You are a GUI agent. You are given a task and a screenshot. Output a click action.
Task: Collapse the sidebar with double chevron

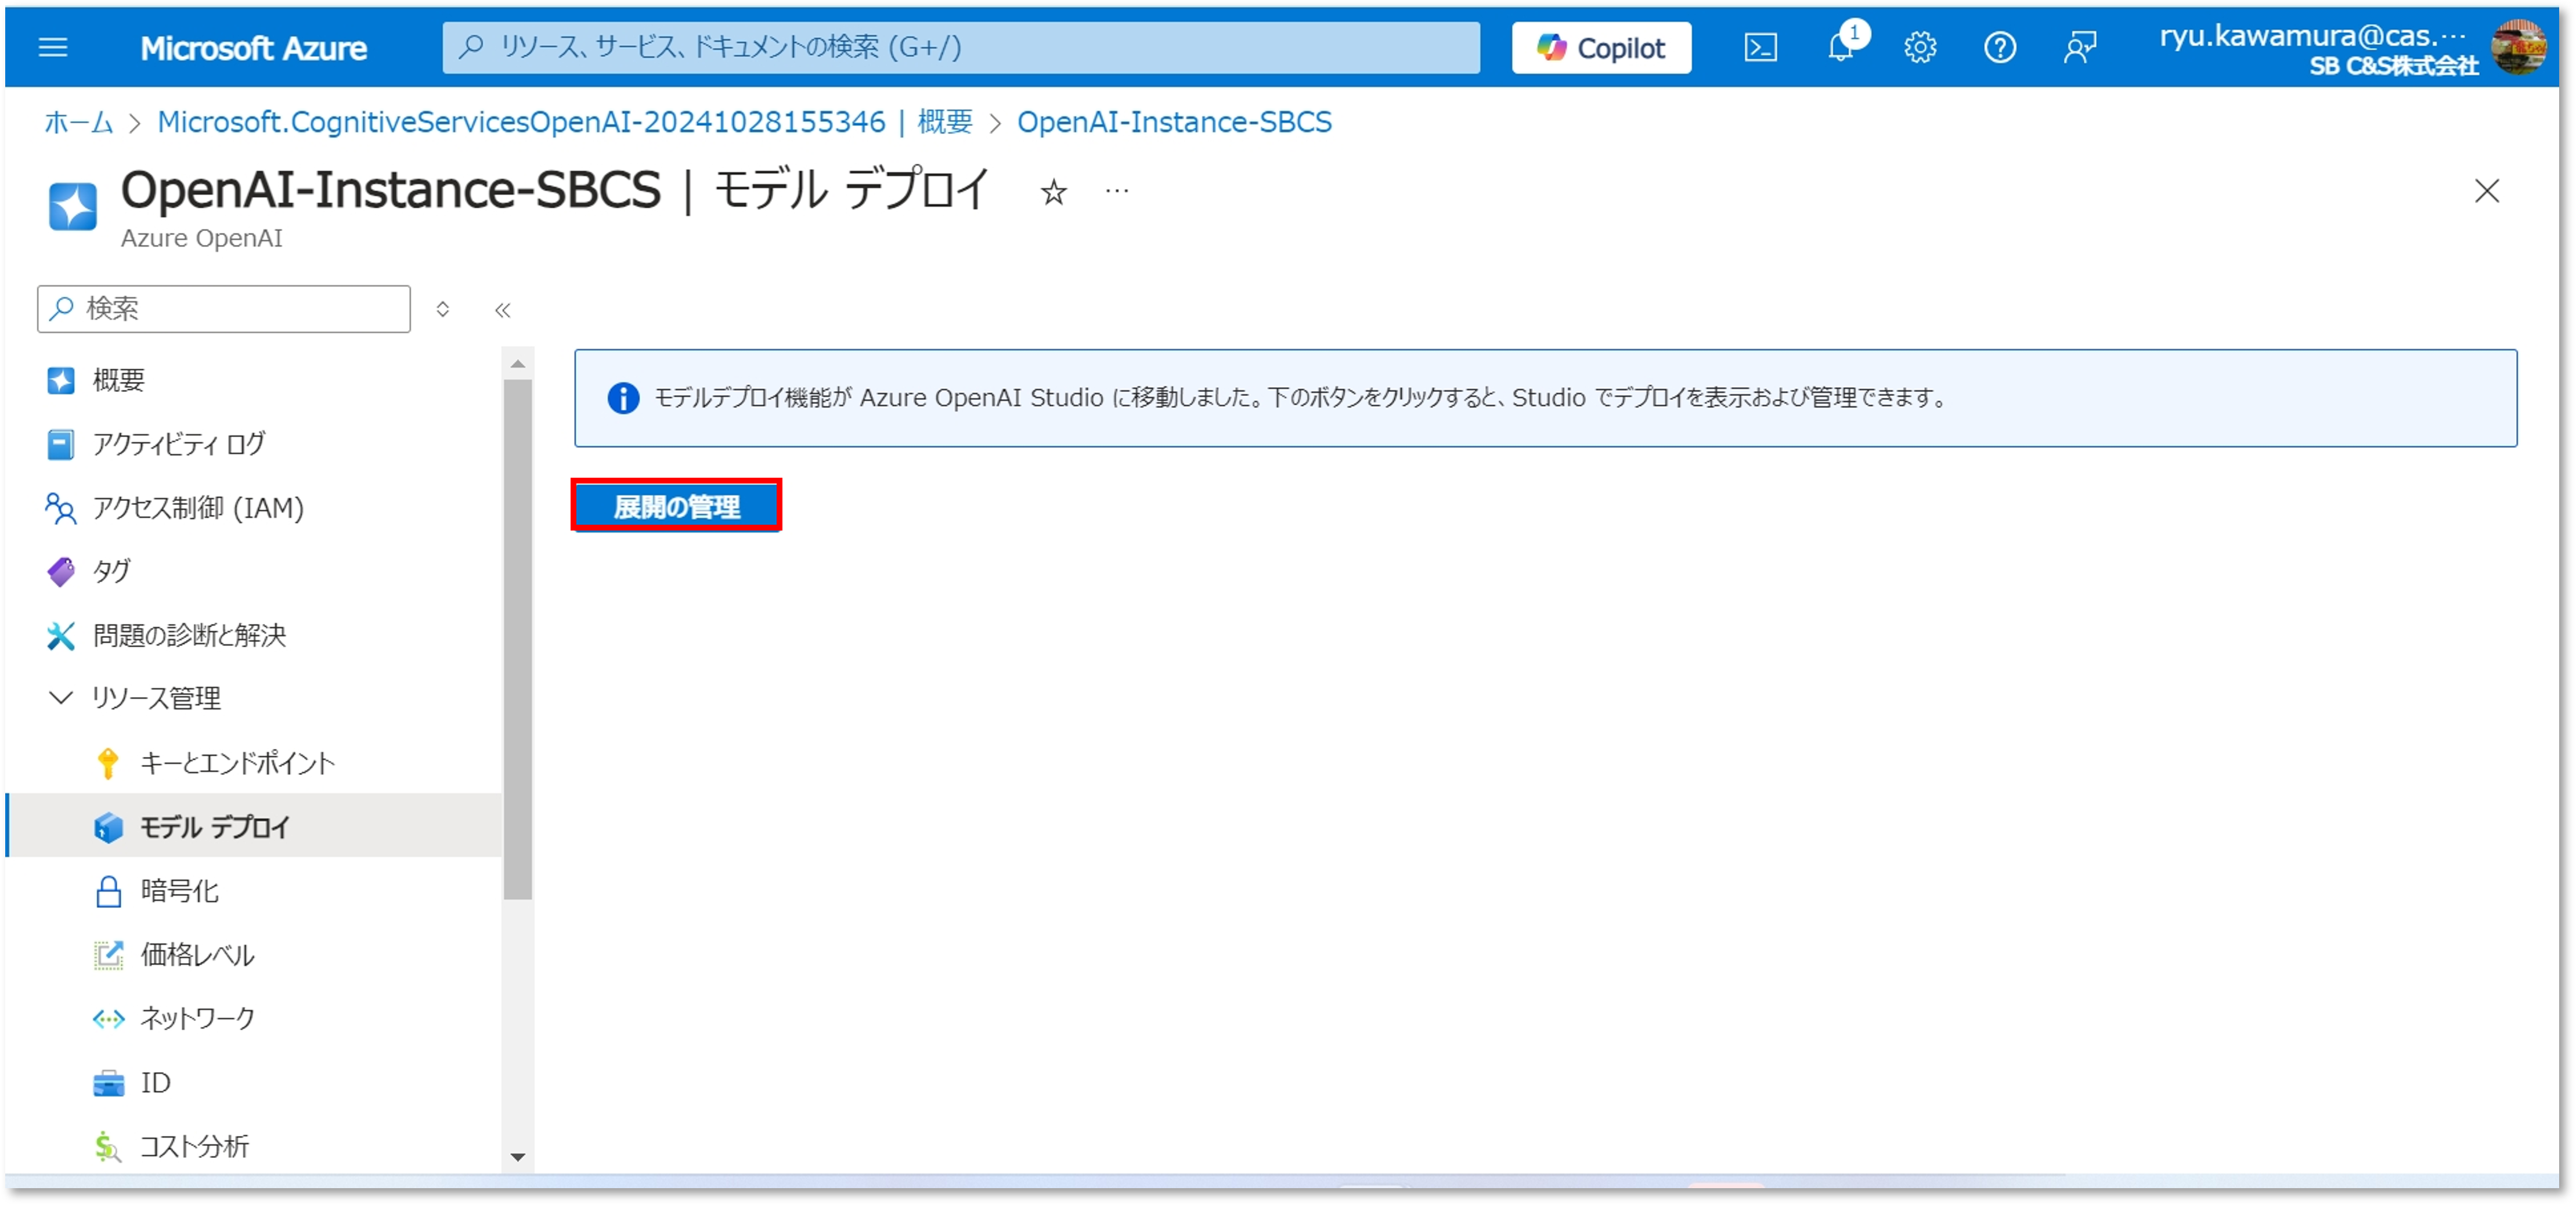pos(503,310)
